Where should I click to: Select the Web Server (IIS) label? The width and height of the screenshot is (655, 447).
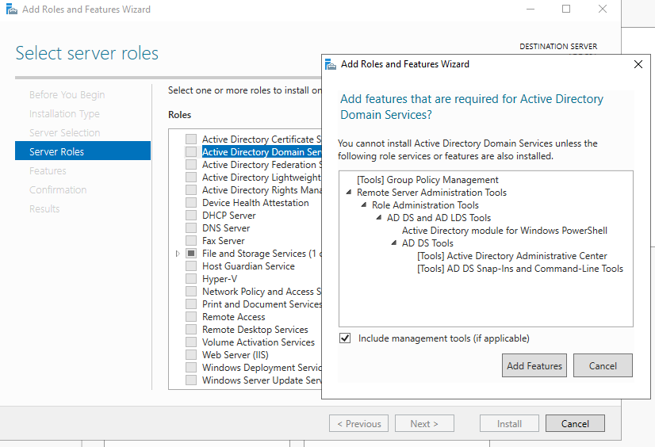[x=236, y=355]
